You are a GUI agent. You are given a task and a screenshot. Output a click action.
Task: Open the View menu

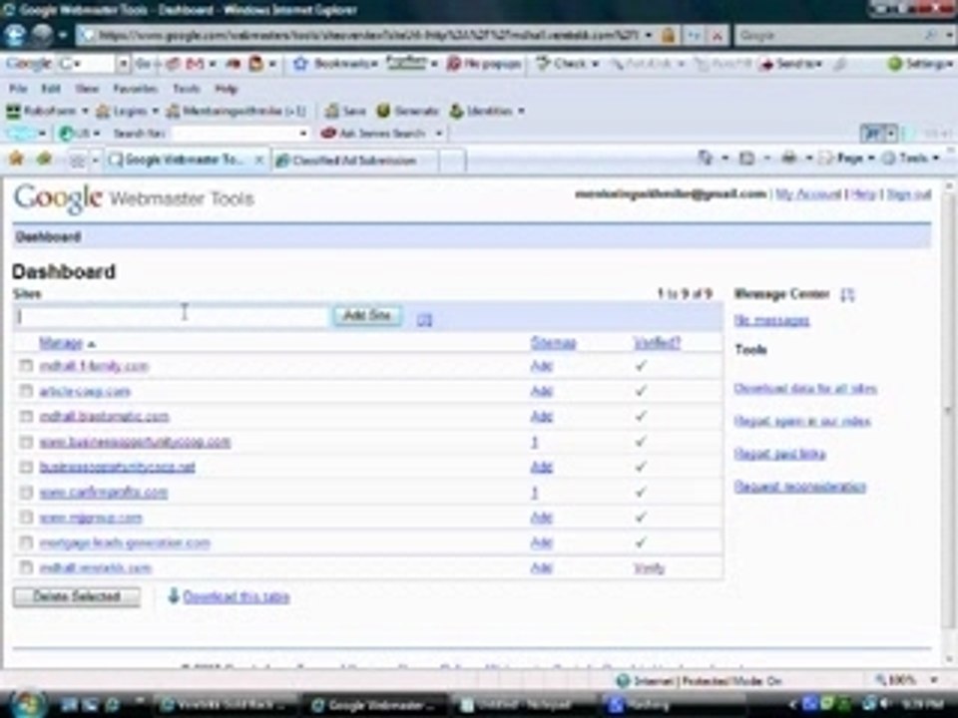click(87, 89)
